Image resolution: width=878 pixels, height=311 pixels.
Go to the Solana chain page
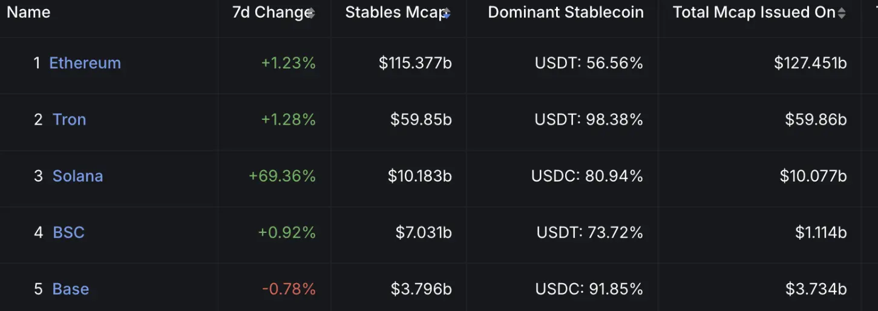click(x=77, y=176)
